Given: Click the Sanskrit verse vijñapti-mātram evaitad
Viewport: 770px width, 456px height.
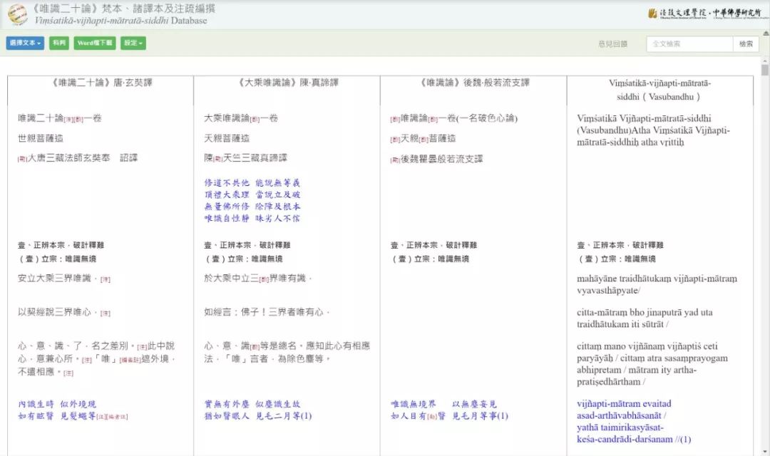Looking at the screenshot, I should pos(624,404).
